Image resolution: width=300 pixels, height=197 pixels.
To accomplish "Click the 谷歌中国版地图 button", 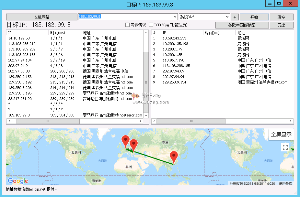I will click(242, 25).
